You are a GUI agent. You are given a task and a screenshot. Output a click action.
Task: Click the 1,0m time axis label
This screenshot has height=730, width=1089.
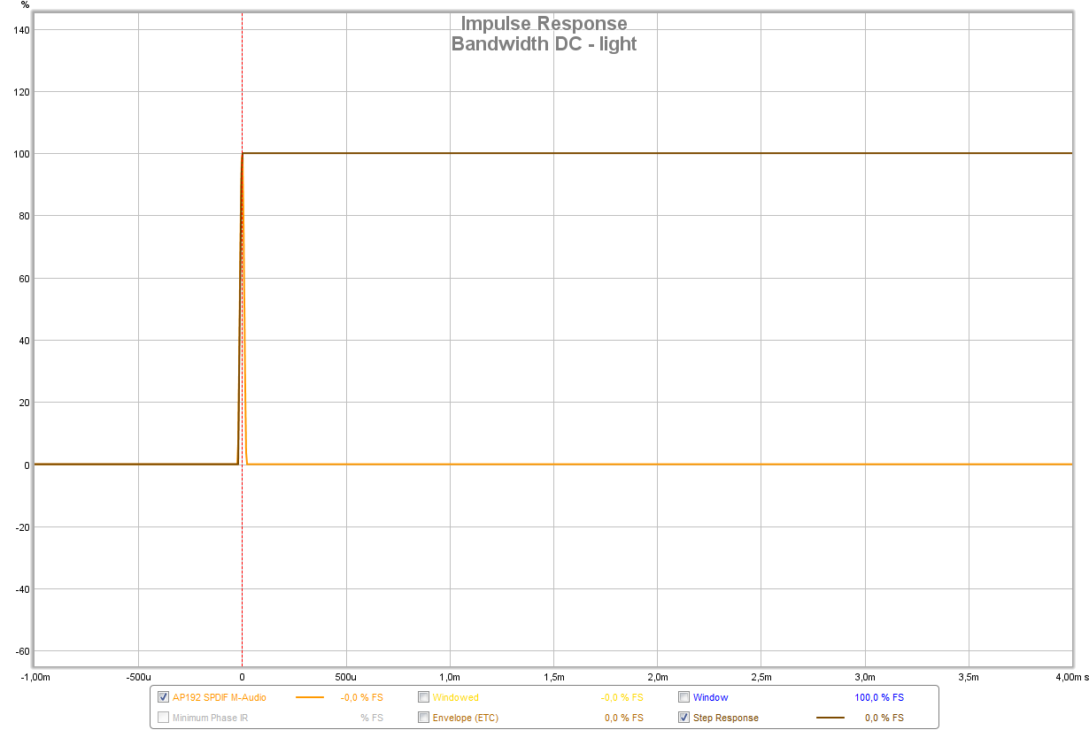click(450, 677)
